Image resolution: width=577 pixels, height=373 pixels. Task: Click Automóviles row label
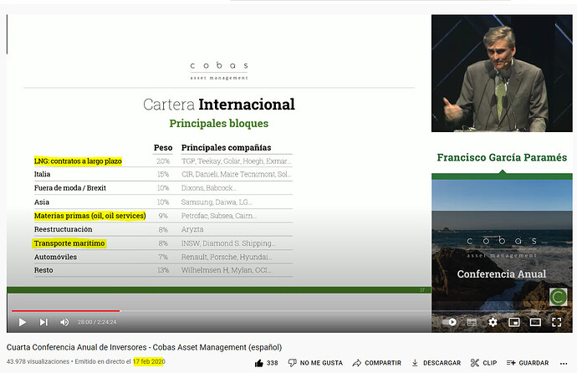pos(55,257)
